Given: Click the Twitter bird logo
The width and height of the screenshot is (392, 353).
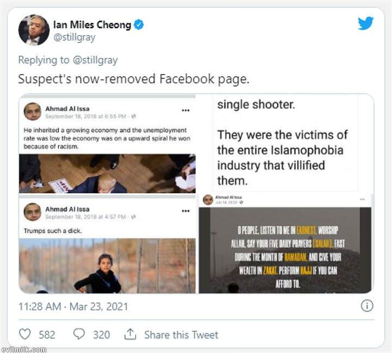Looking at the screenshot, I should tap(365, 23).
